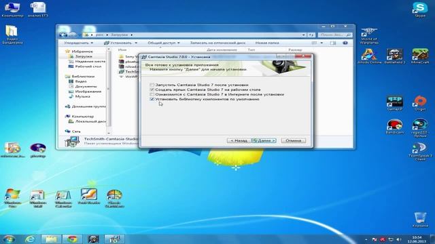
Task: Open Allods Online desktop icon
Action: [x=369, y=56]
